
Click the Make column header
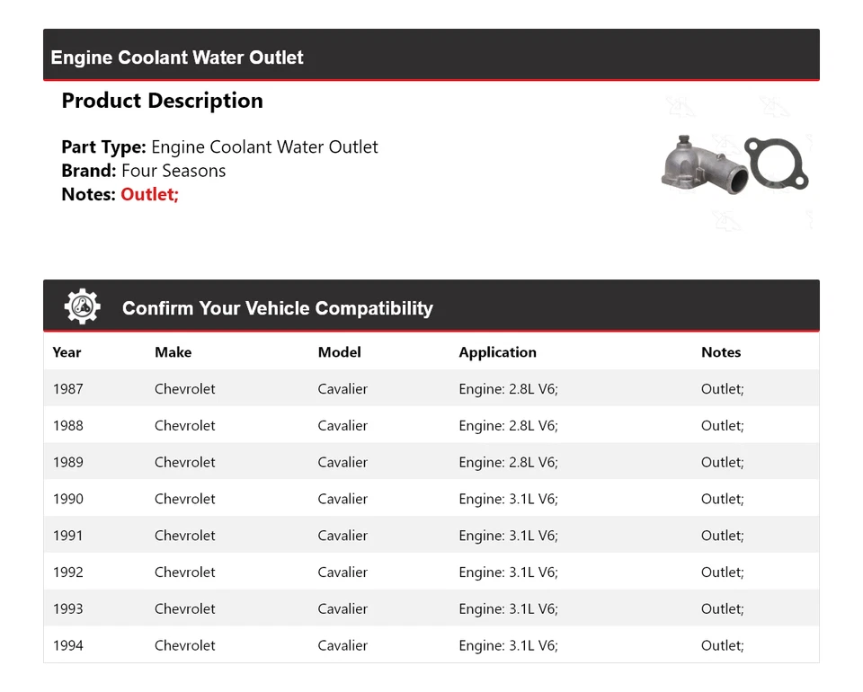[173, 352]
